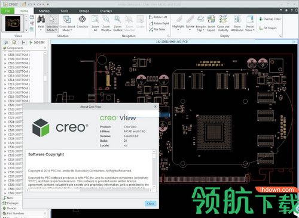Open the File menu
Viewport: 299px width, 218px height.
point(7,11)
